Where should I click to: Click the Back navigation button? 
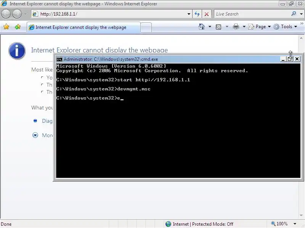6,14
